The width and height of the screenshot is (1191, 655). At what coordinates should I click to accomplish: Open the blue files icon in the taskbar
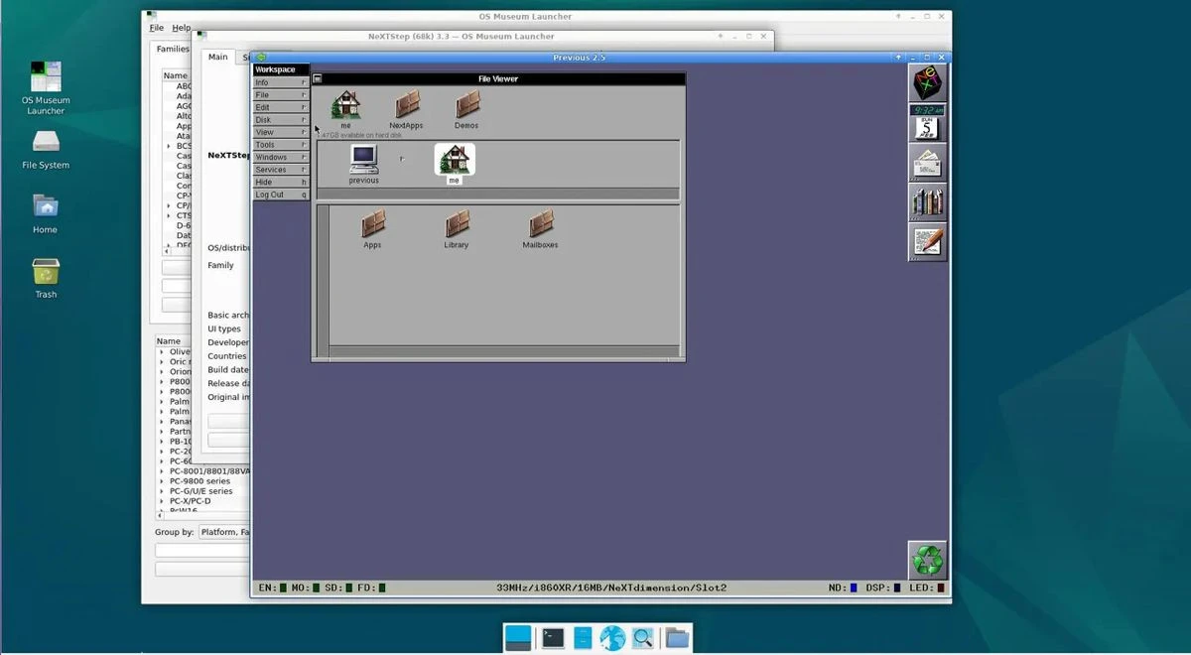pos(583,638)
